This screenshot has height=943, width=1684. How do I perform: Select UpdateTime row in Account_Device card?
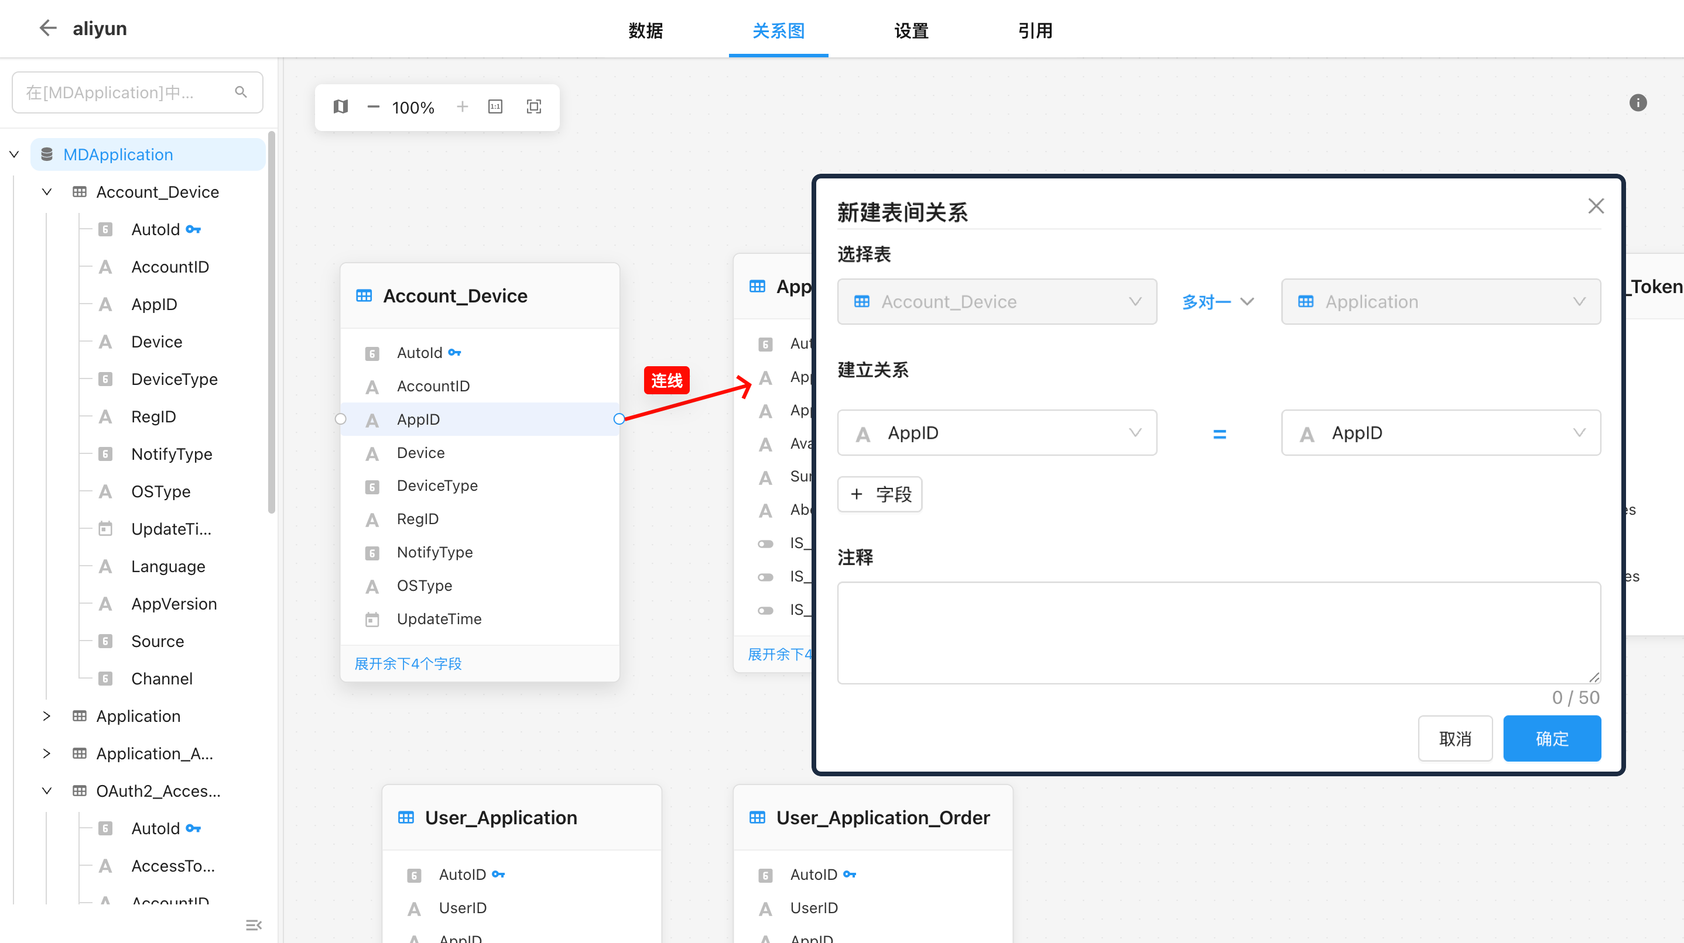coord(479,618)
